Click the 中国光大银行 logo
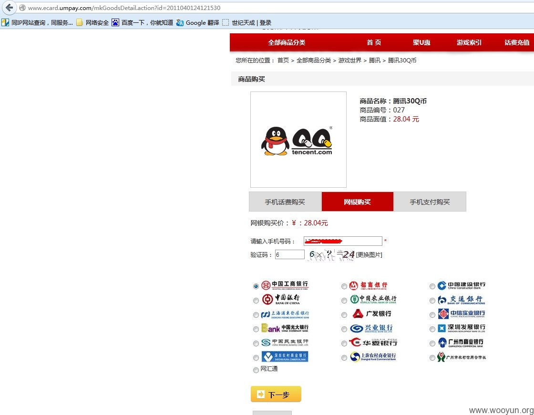The width and height of the screenshot is (534, 415). click(285, 328)
